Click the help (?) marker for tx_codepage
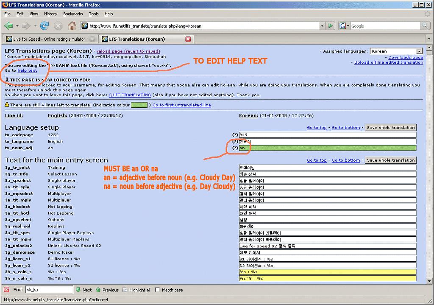 235,135
